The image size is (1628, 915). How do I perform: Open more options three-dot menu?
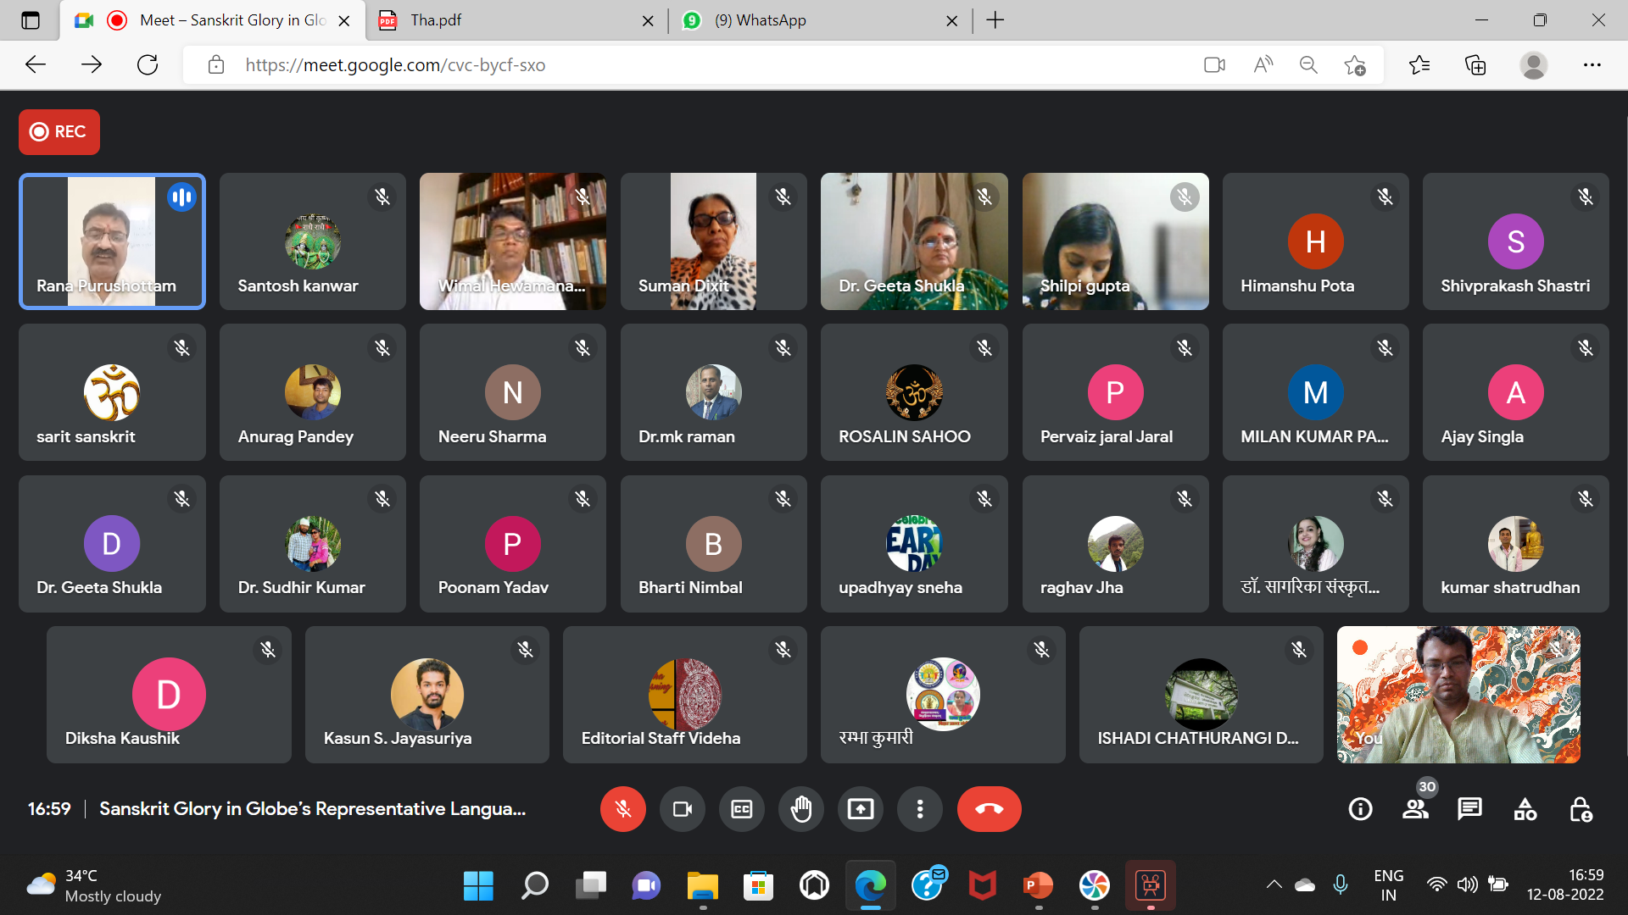tap(919, 809)
